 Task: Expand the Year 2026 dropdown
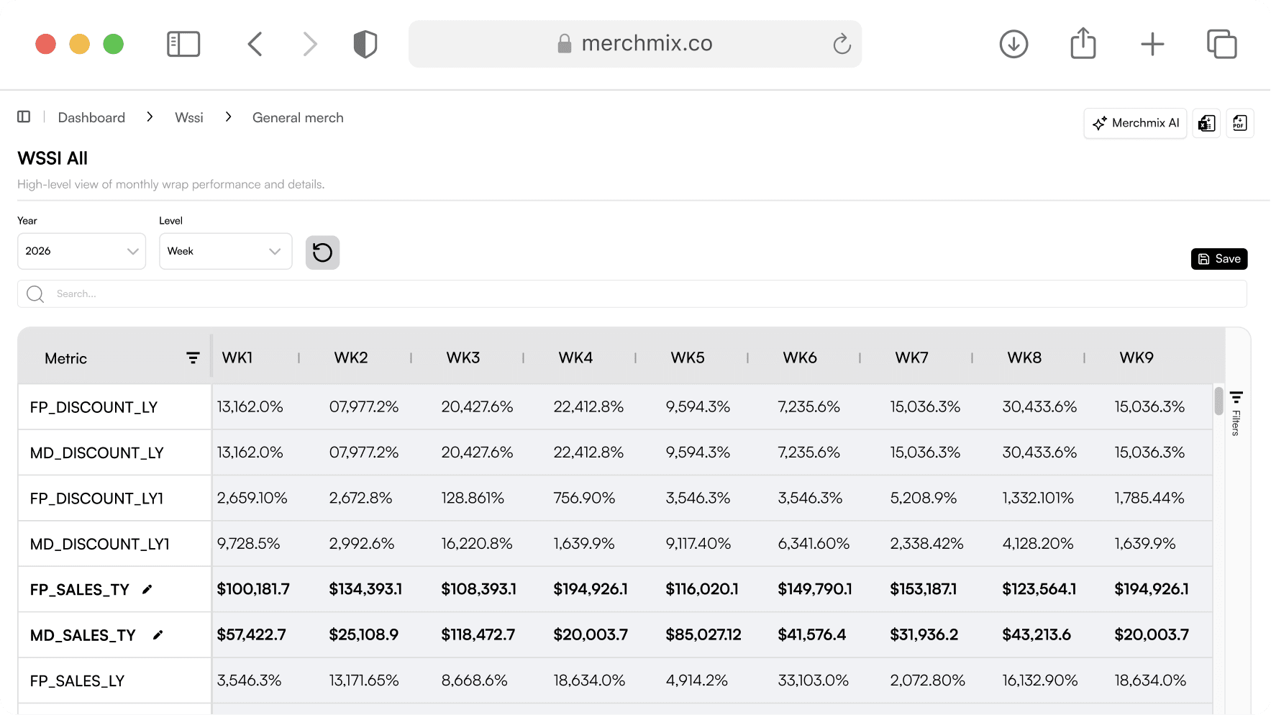click(81, 251)
